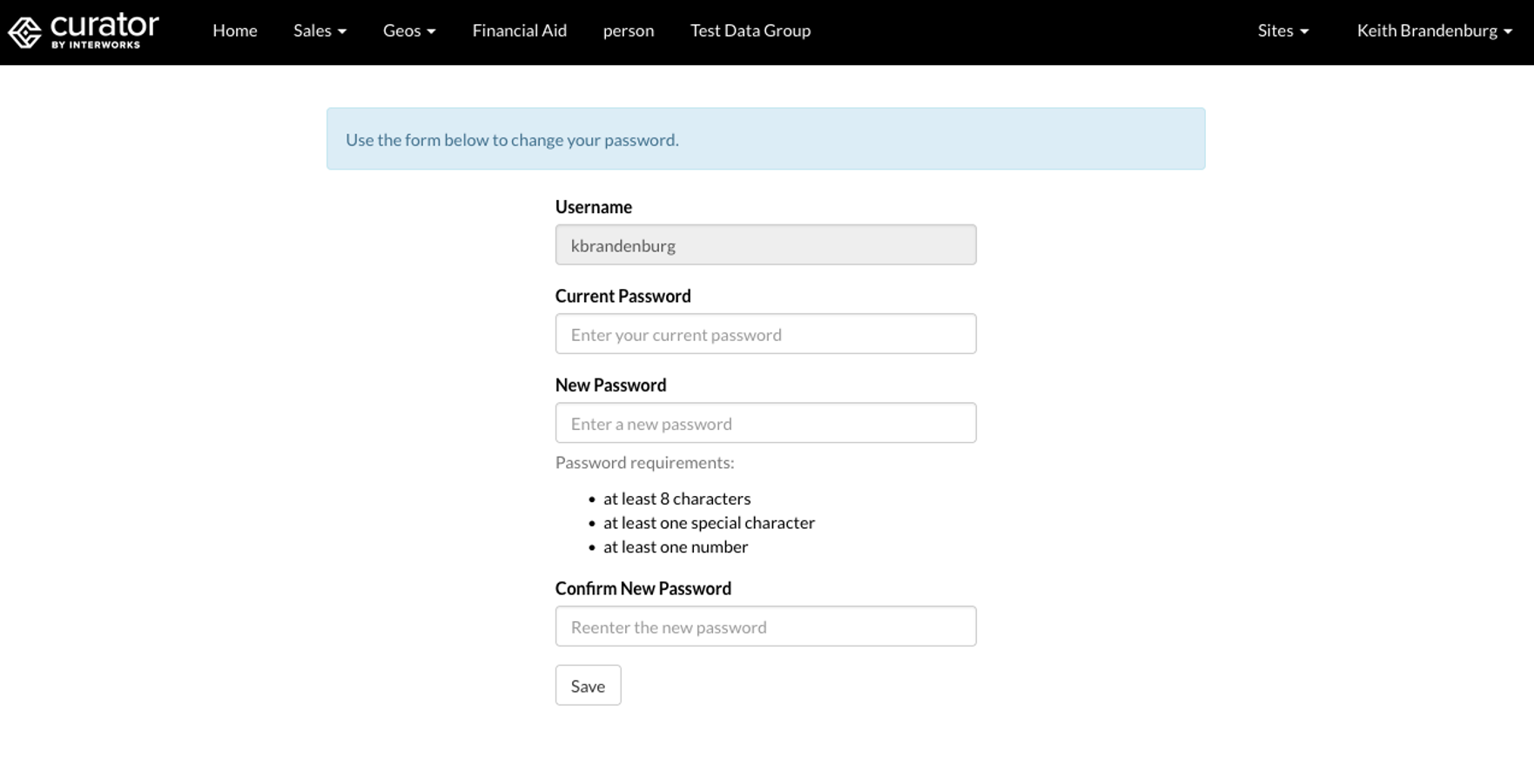Click the disabled Username field
Screen dimensions: 1534x757
tap(766, 245)
